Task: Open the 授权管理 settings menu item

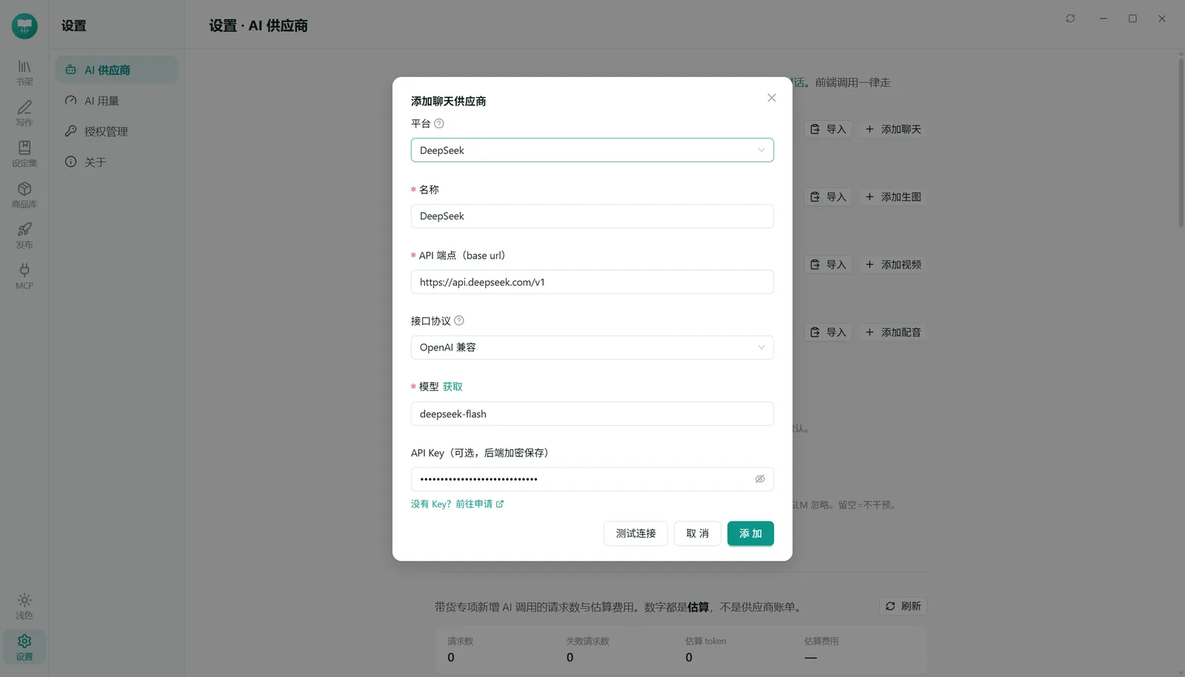Action: tap(116, 131)
